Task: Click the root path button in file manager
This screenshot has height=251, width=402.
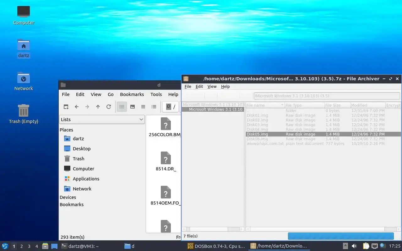Action: click(x=171, y=107)
